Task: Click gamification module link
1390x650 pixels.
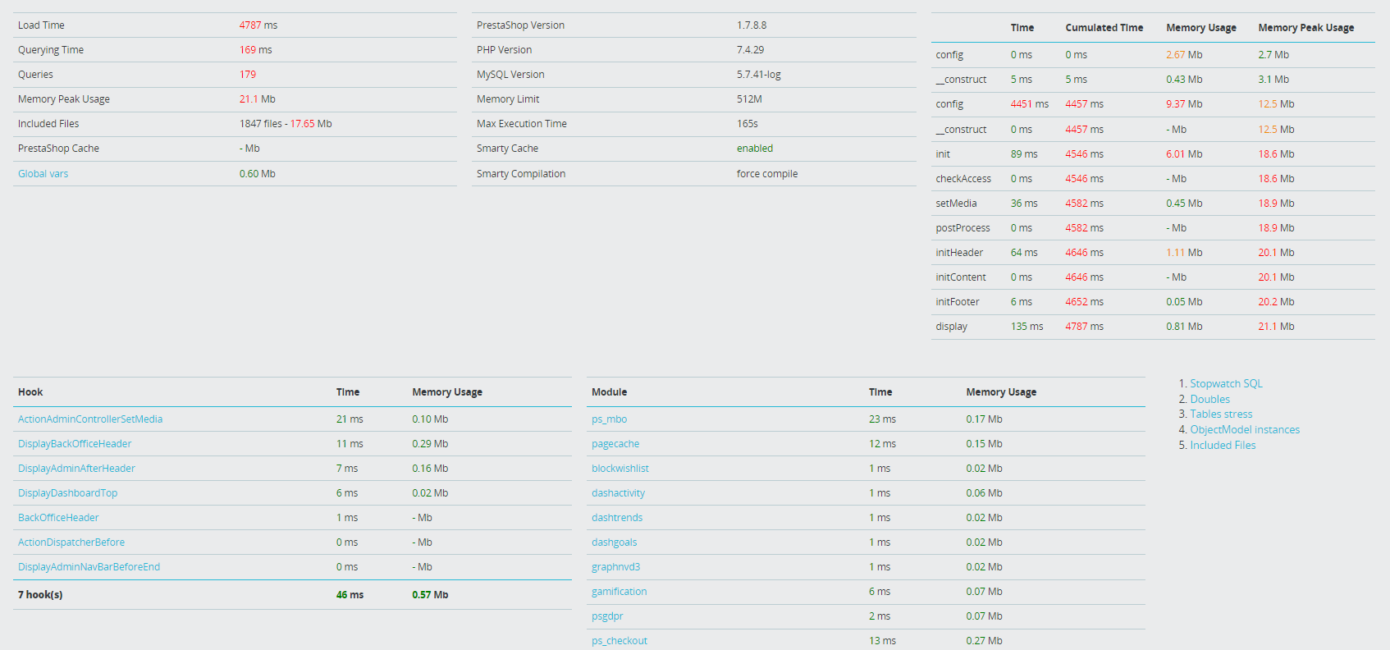Action: 619,592
